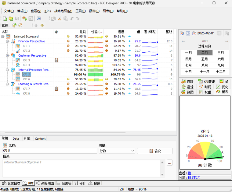Click the horizontal scrollbar under table
Viewport: 232px width, 192px height.
tap(65, 133)
